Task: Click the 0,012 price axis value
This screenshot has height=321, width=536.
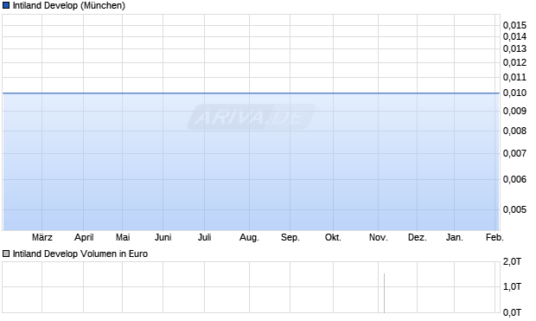Action: [514, 62]
